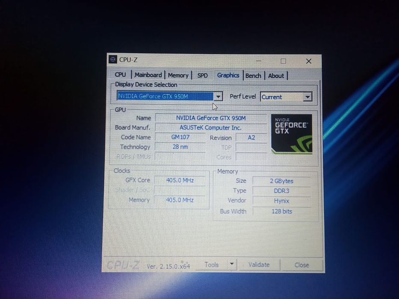Minimize the CPU-Z window
The height and width of the screenshot is (299, 399).
(x=258, y=61)
